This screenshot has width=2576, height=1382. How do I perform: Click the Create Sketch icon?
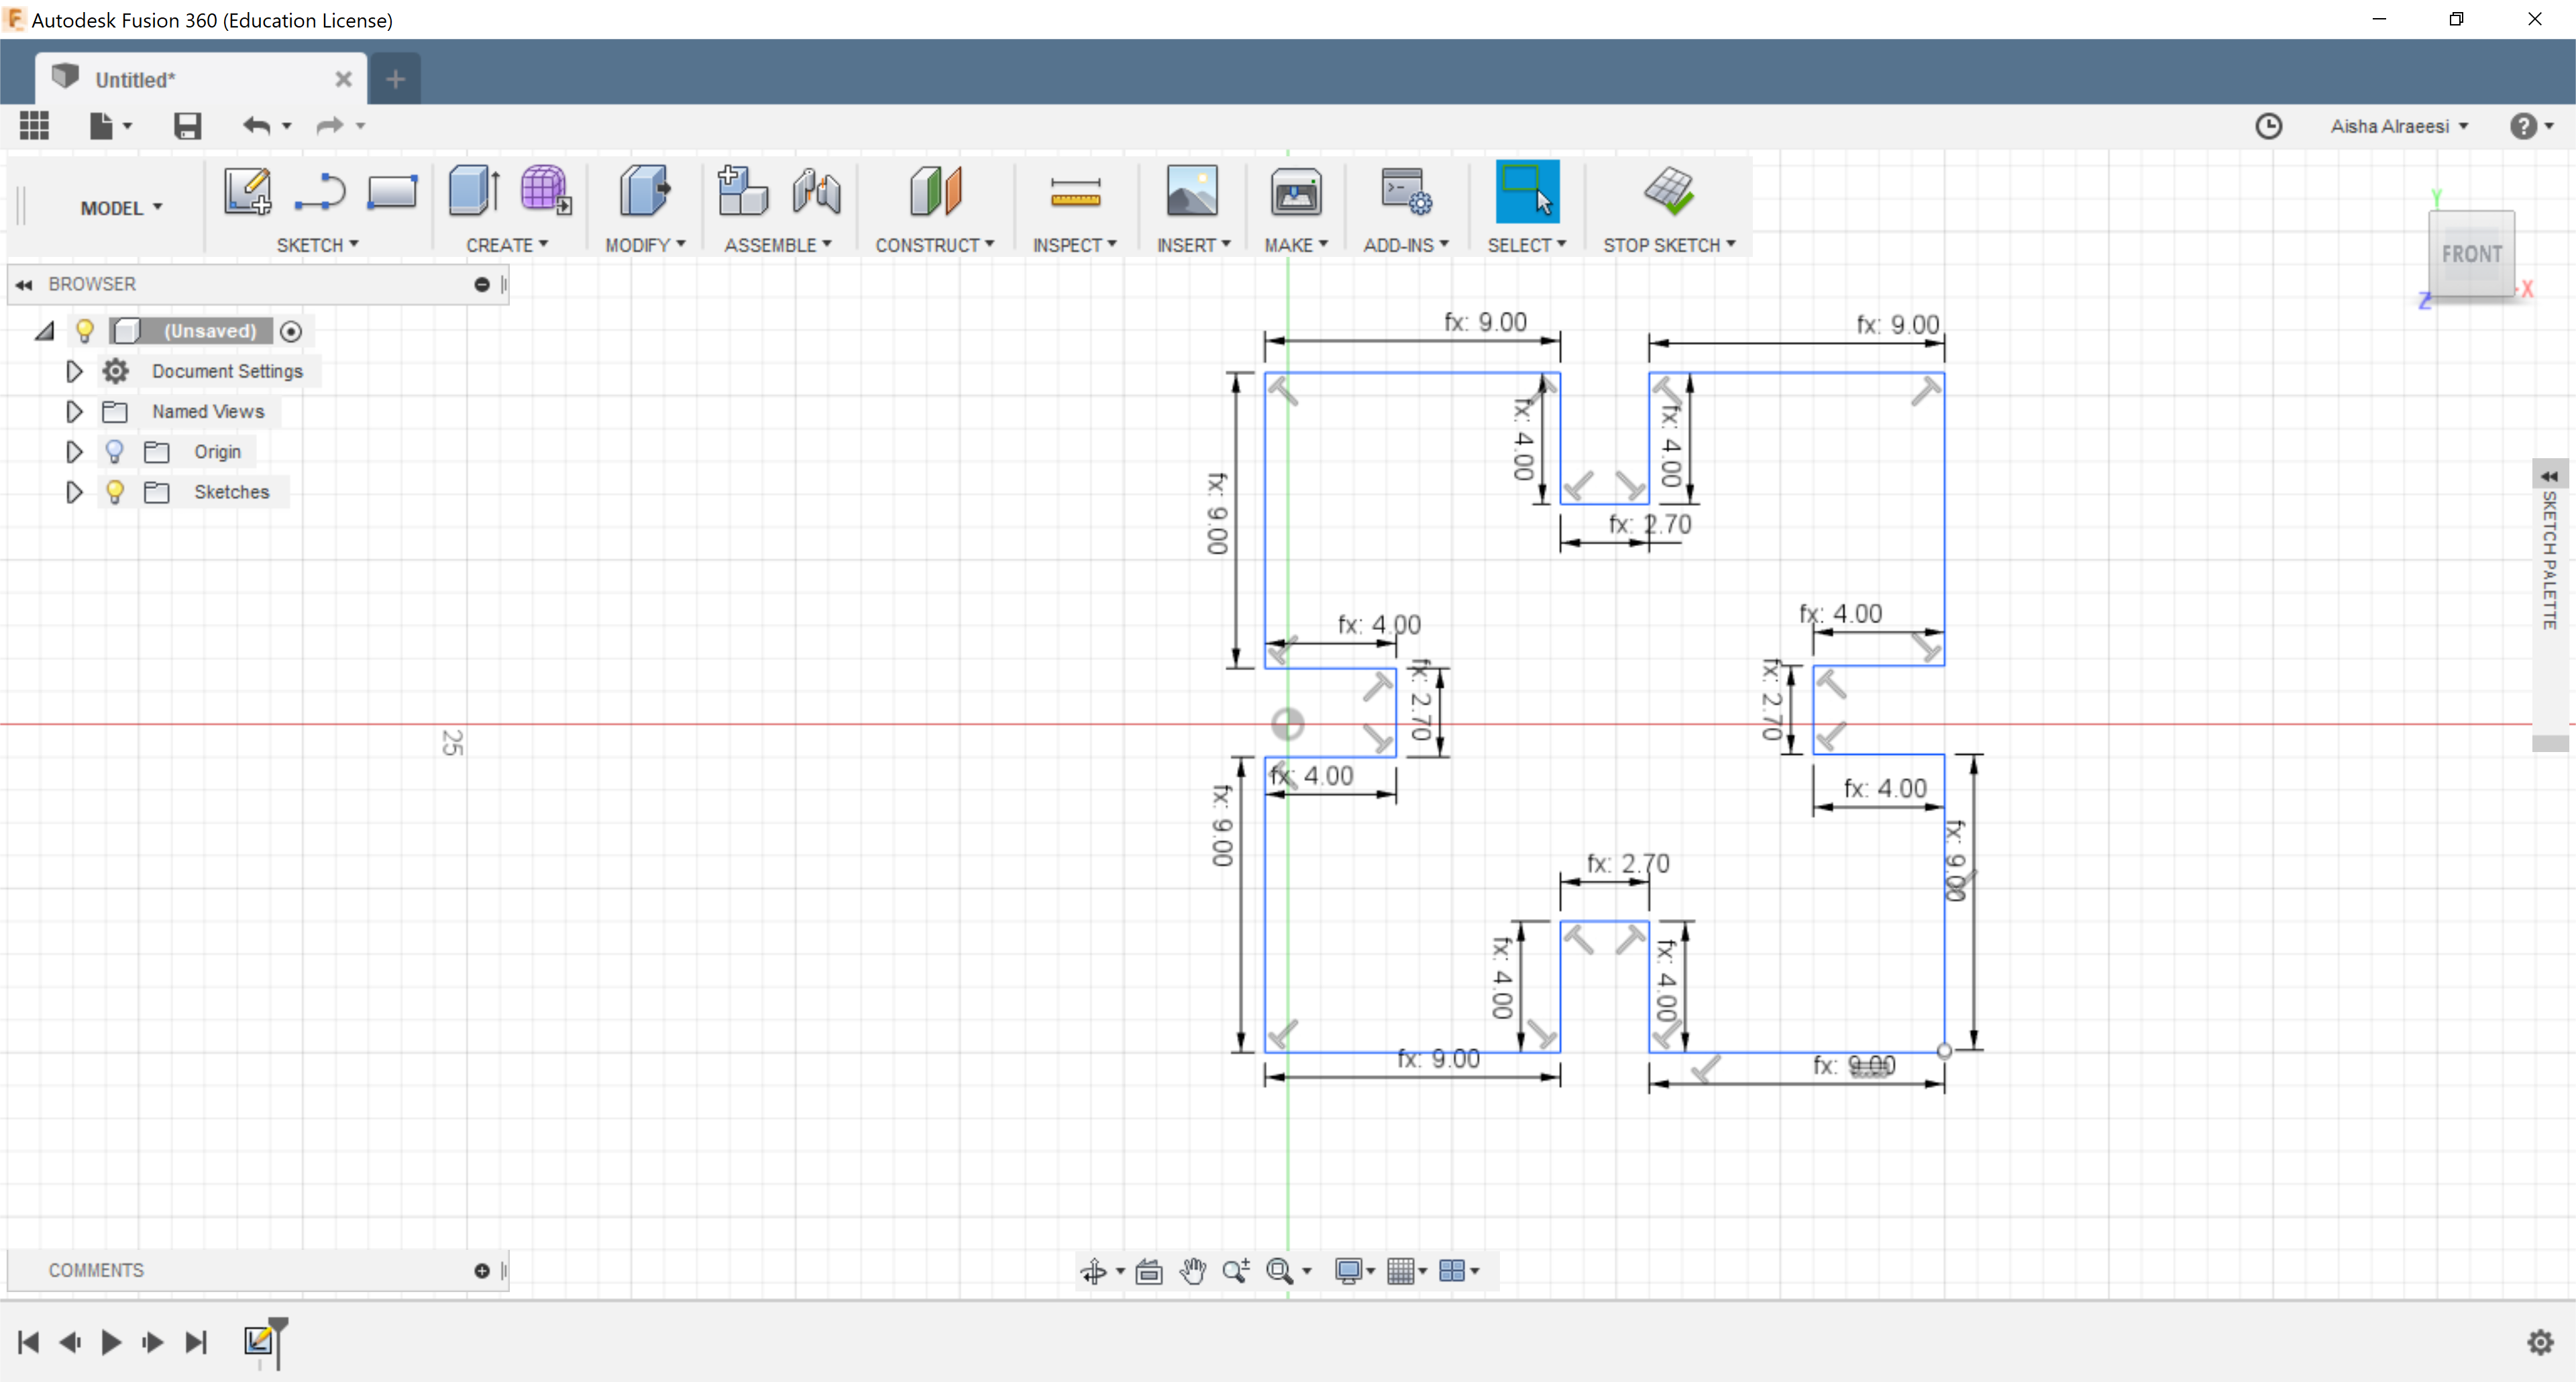click(247, 190)
